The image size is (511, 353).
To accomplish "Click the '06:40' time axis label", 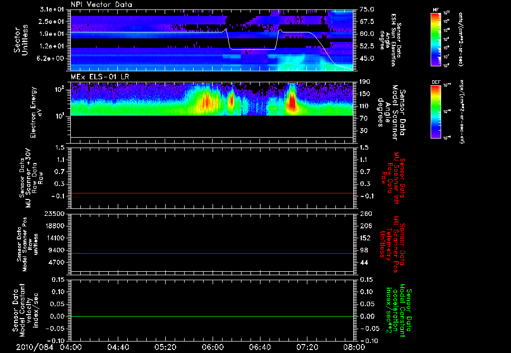I will coord(259,347).
